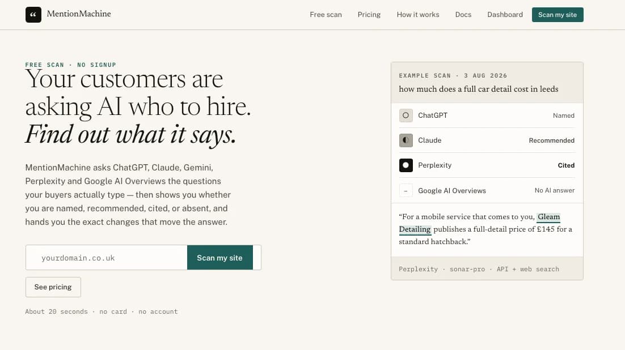The height and width of the screenshot is (350, 625).
Task: Click the 'Recommended' status text
Action: coord(552,140)
